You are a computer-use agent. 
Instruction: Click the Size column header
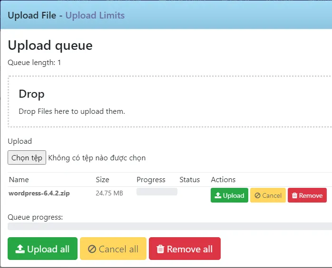click(x=102, y=180)
